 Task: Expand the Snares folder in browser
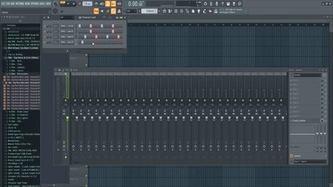(x=16, y=71)
